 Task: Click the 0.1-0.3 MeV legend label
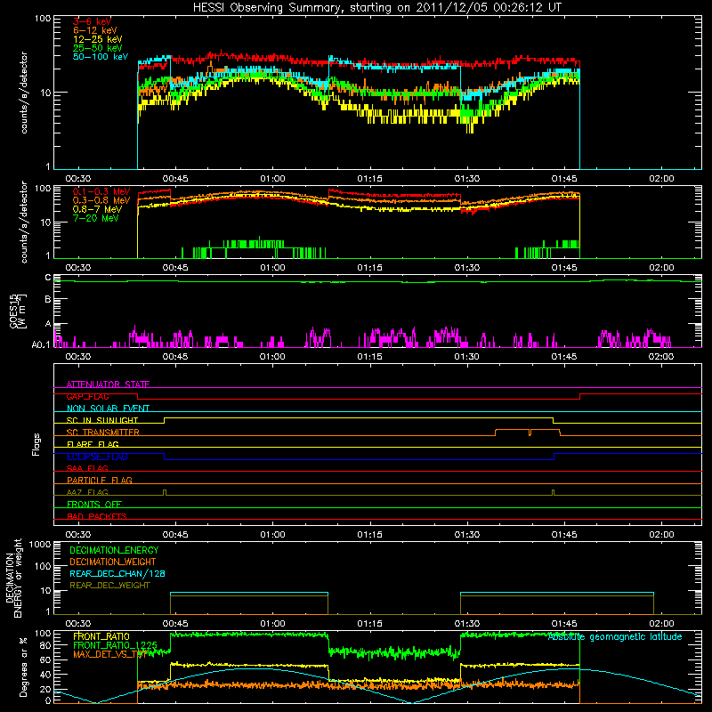101,191
